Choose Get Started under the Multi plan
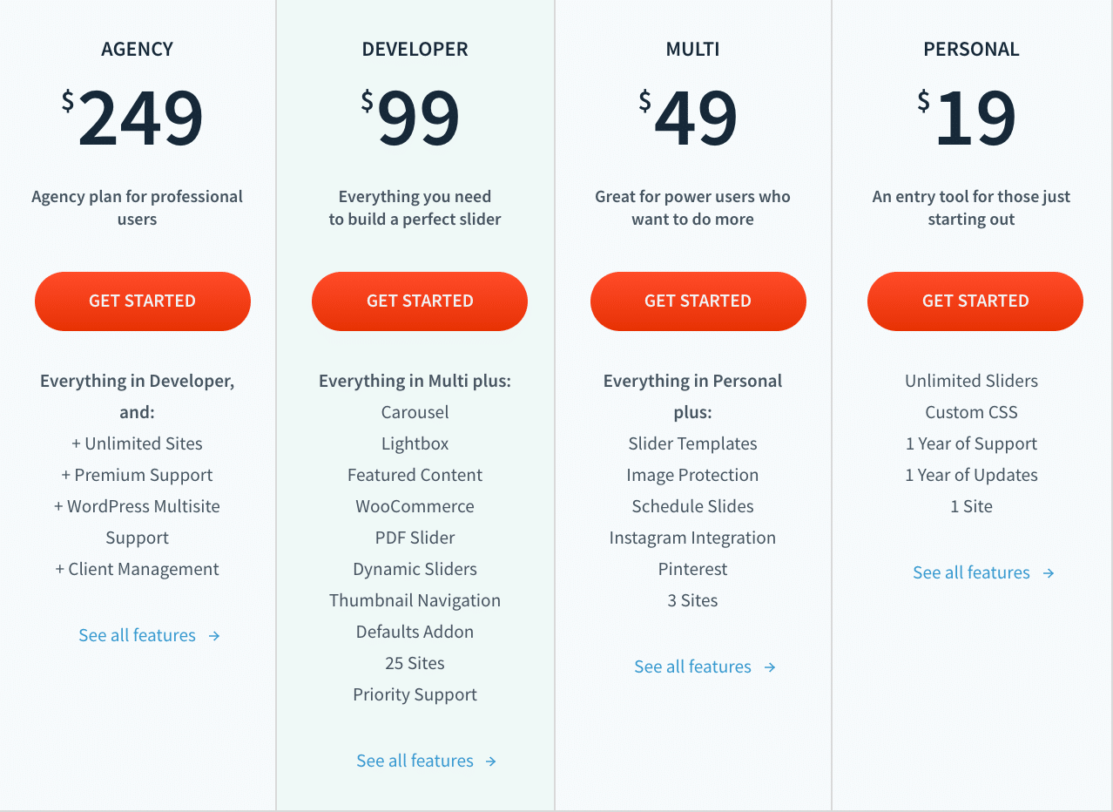Image resolution: width=1113 pixels, height=812 pixels. [698, 301]
